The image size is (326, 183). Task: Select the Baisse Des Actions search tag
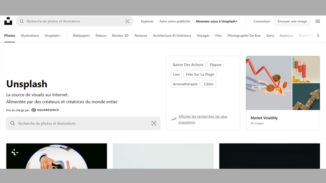(188, 65)
